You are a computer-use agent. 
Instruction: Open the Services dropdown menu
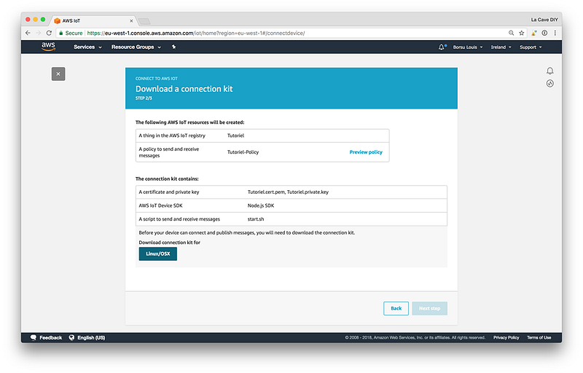pyautogui.click(x=87, y=47)
